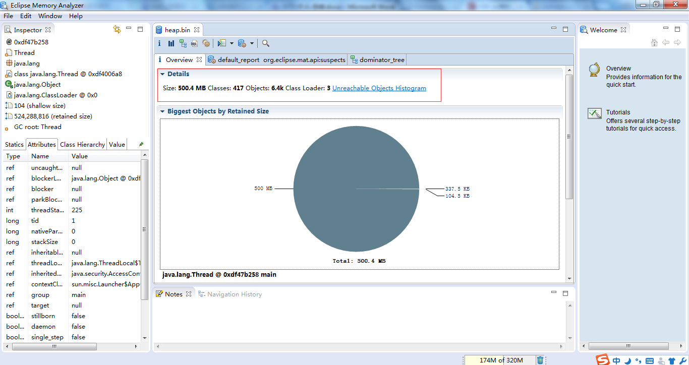
Task: Open the Window menu
Action: pos(50,16)
